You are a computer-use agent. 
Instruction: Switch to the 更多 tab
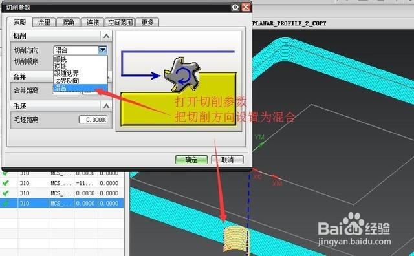coord(147,23)
